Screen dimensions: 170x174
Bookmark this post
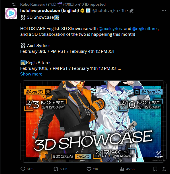click(155, 169)
